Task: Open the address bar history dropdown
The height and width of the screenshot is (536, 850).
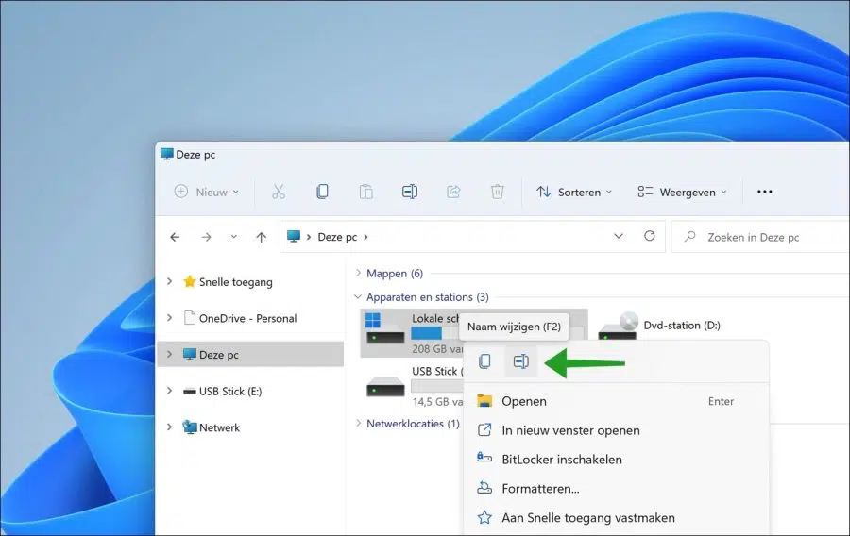Action: [618, 236]
